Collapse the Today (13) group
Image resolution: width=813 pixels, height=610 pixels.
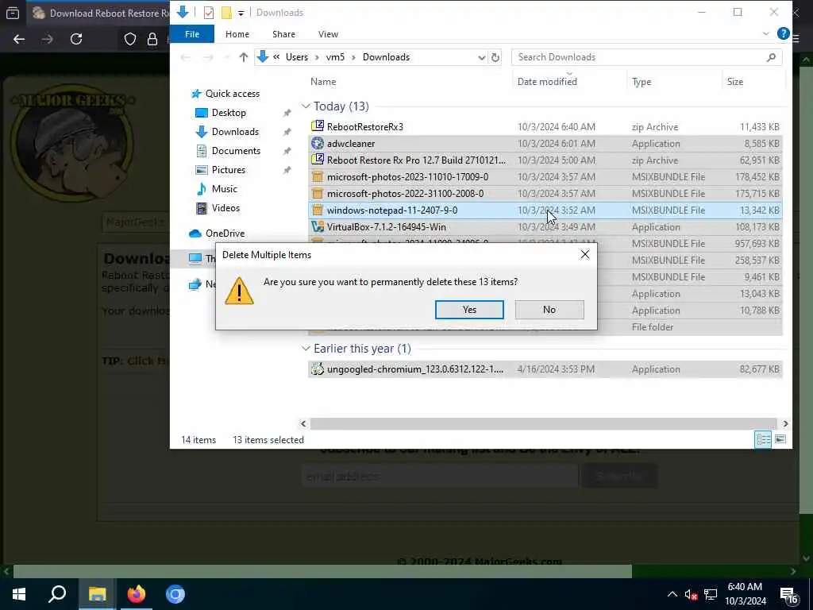coord(306,106)
